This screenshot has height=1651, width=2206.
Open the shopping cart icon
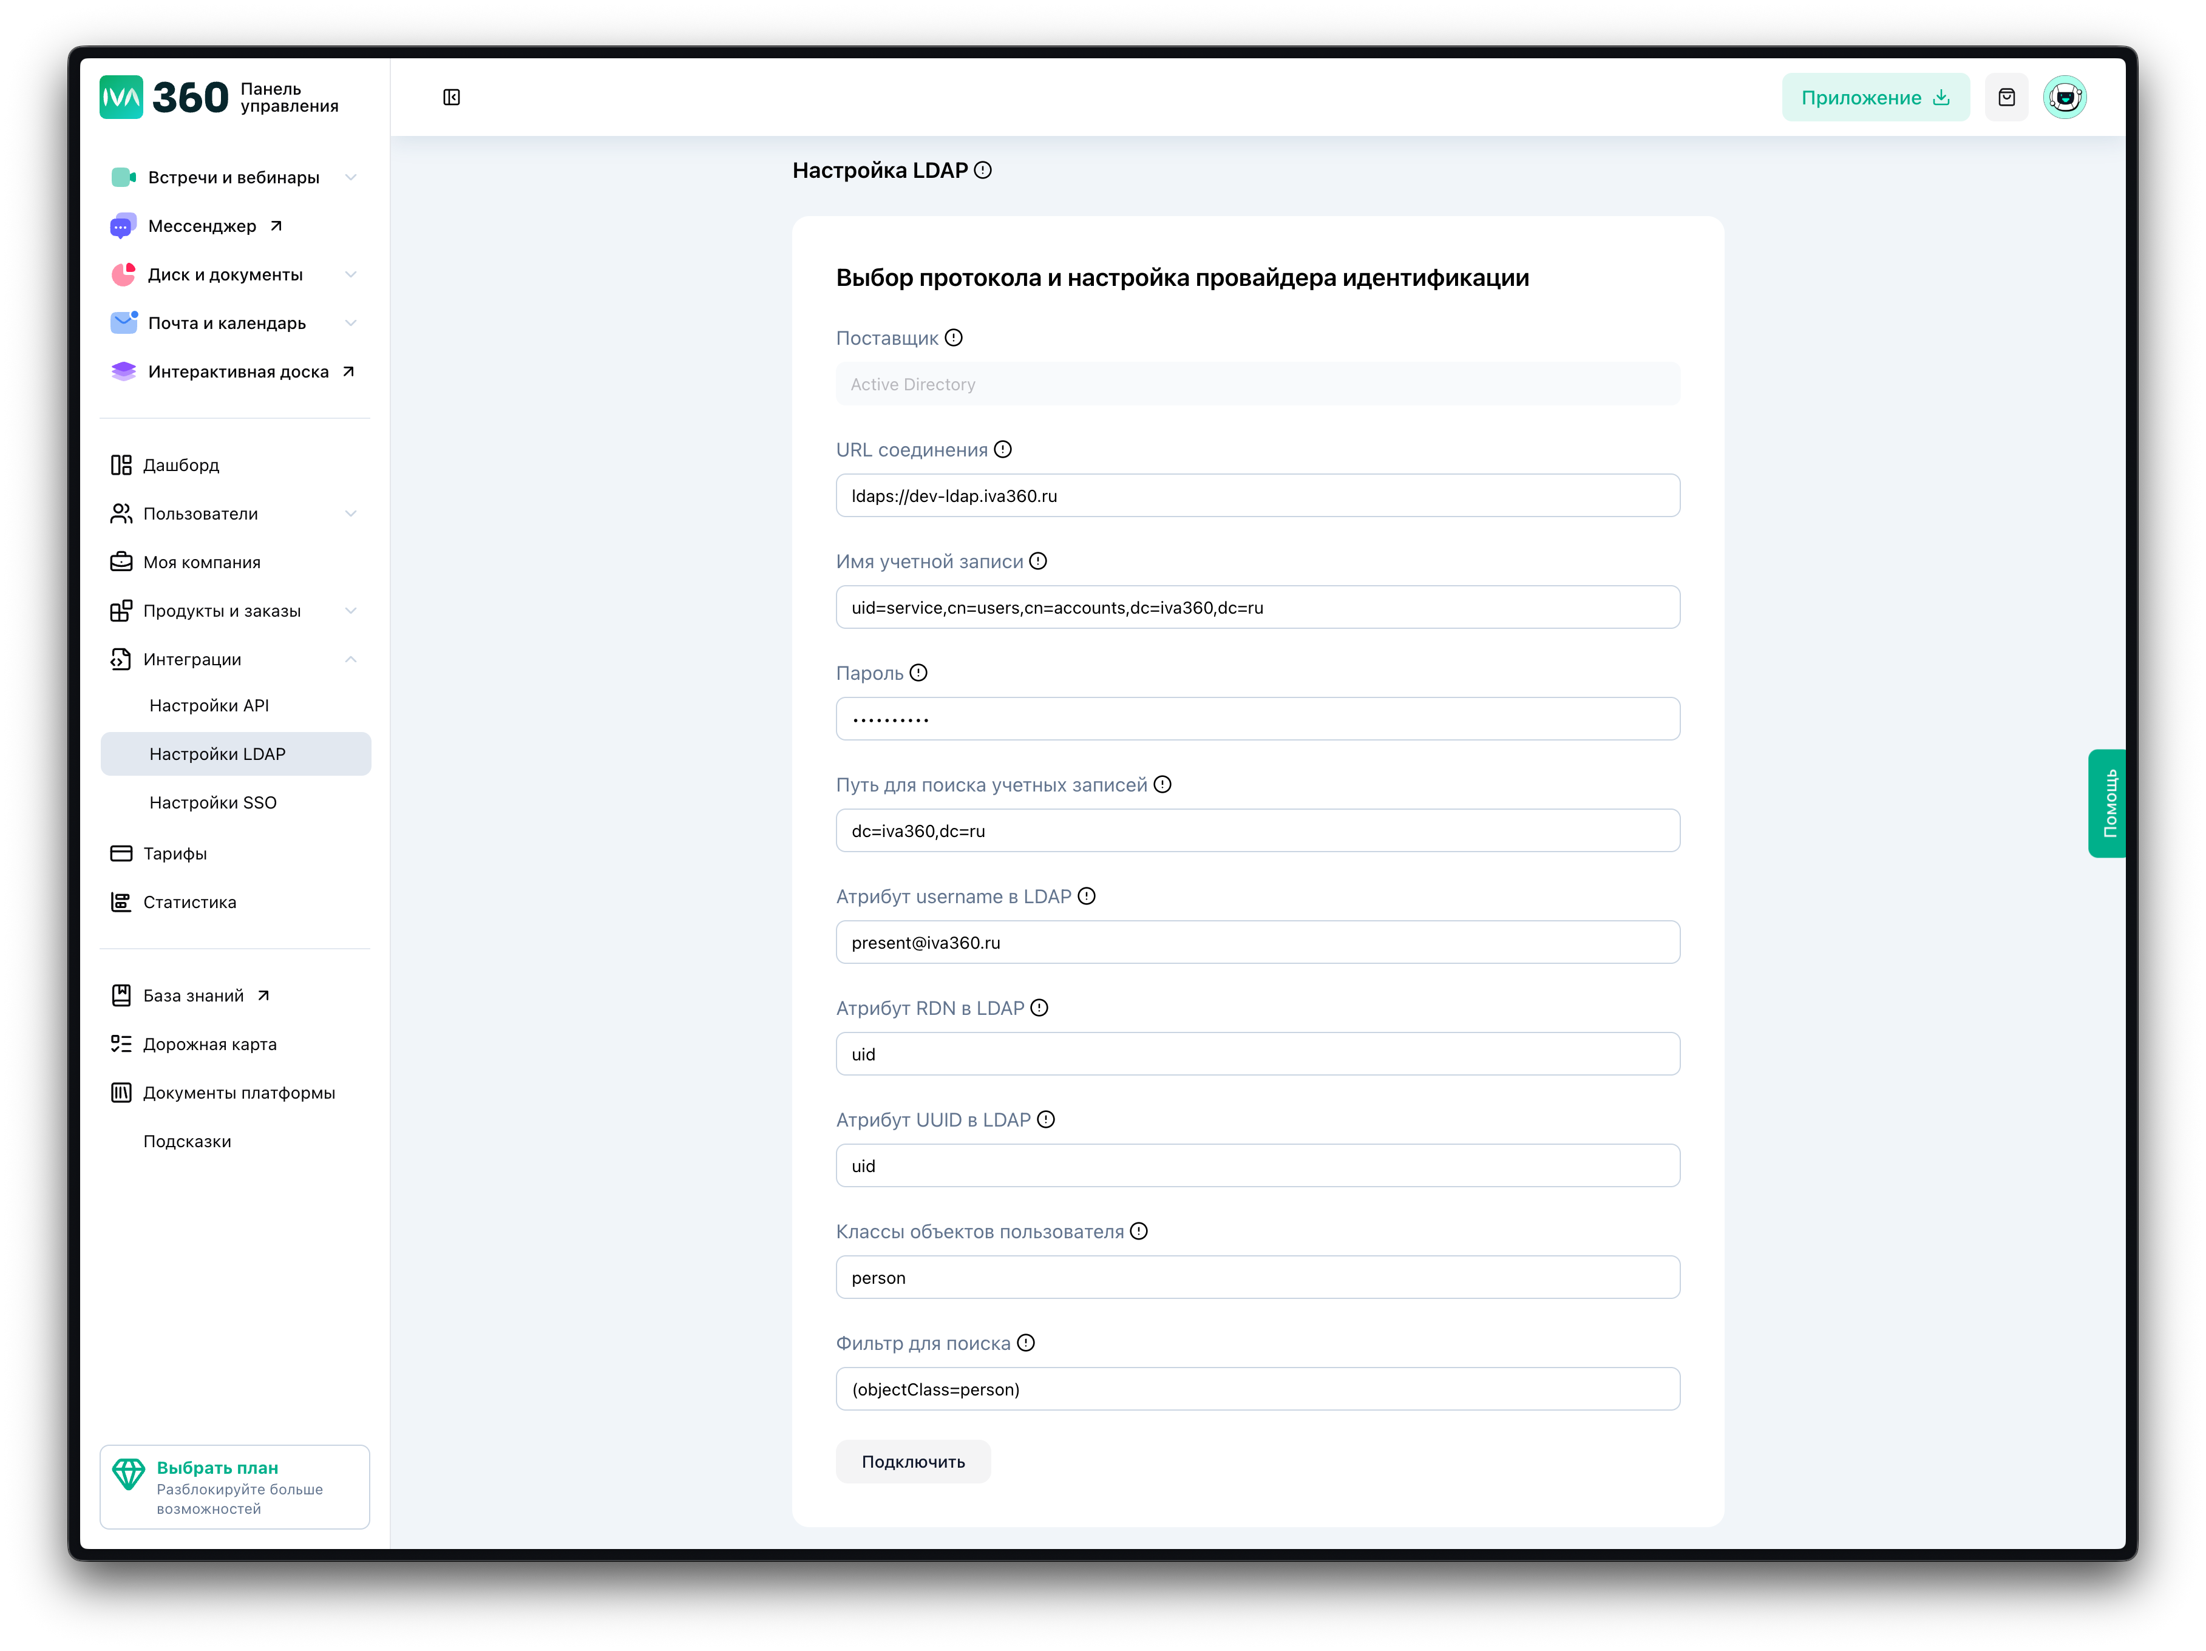tap(2006, 97)
